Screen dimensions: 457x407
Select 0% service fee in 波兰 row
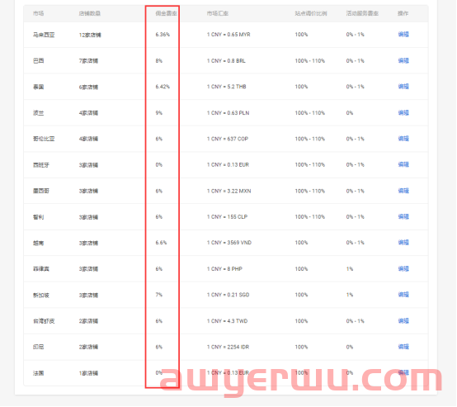(x=350, y=113)
